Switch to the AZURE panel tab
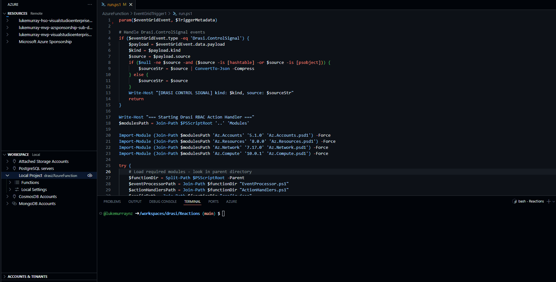Viewport: 556px width, 282px height. (x=231, y=202)
